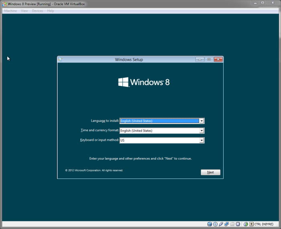Open the View menu

click(24, 11)
